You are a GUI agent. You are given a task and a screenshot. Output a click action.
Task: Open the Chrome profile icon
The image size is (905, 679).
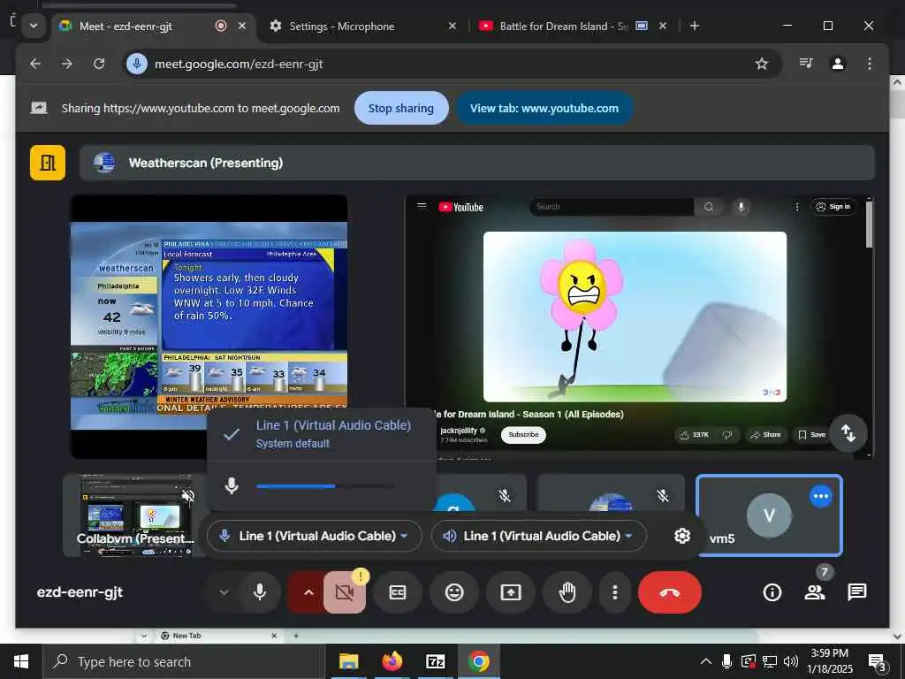click(838, 64)
